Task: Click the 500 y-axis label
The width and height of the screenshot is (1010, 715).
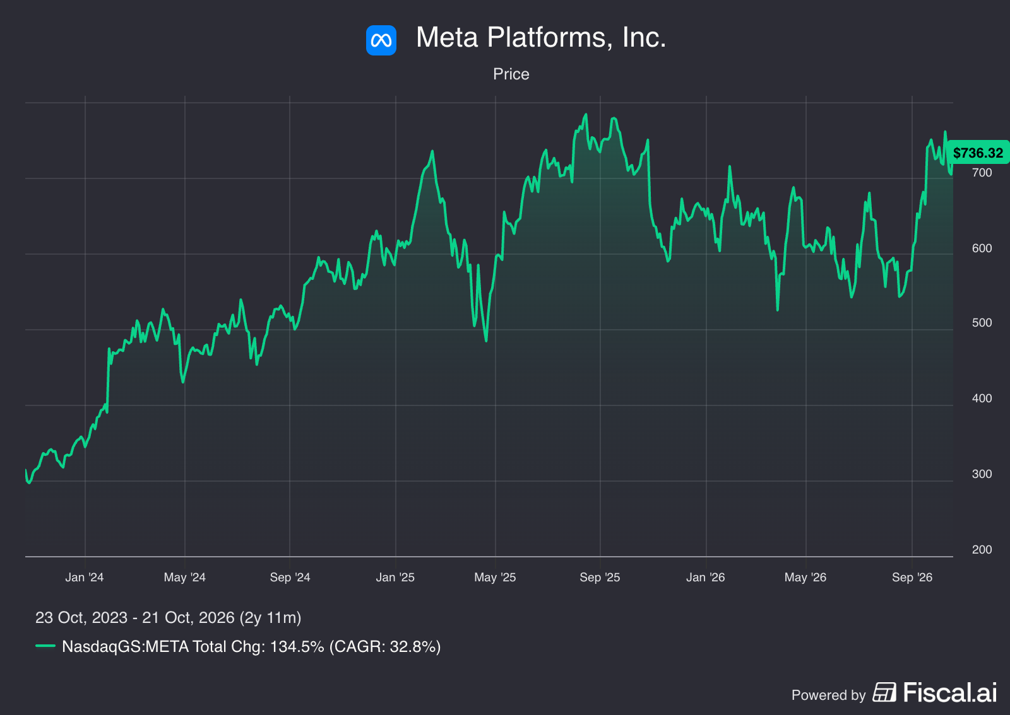Action: click(x=982, y=322)
